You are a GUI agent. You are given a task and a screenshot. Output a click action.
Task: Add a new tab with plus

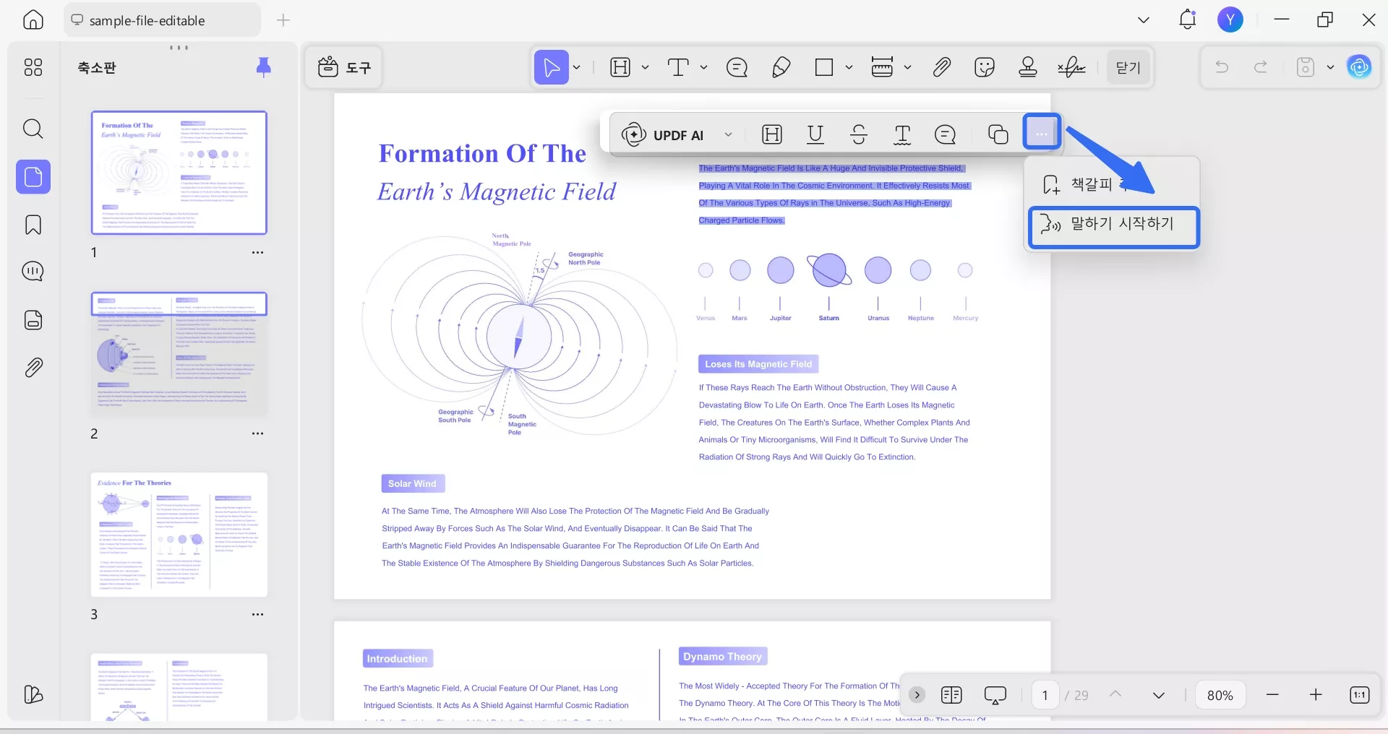coord(283,20)
